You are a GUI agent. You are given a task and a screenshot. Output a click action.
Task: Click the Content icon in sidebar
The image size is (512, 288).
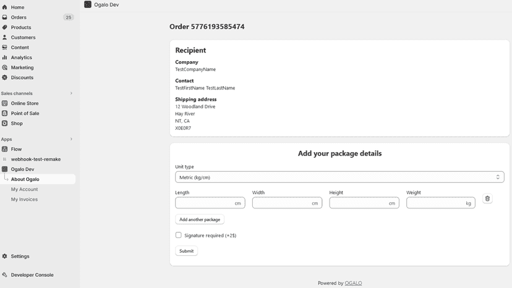coord(4,48)
